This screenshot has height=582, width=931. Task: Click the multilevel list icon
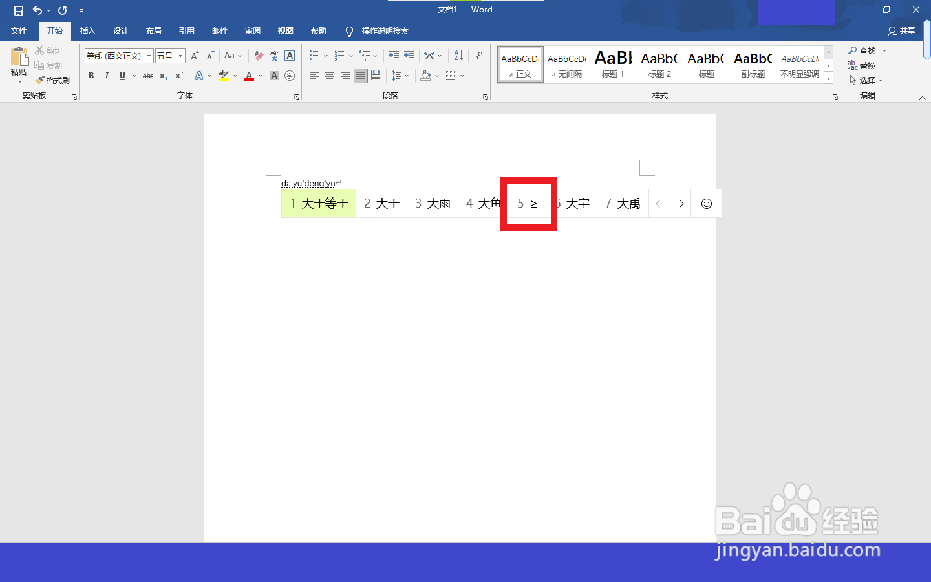365,56
